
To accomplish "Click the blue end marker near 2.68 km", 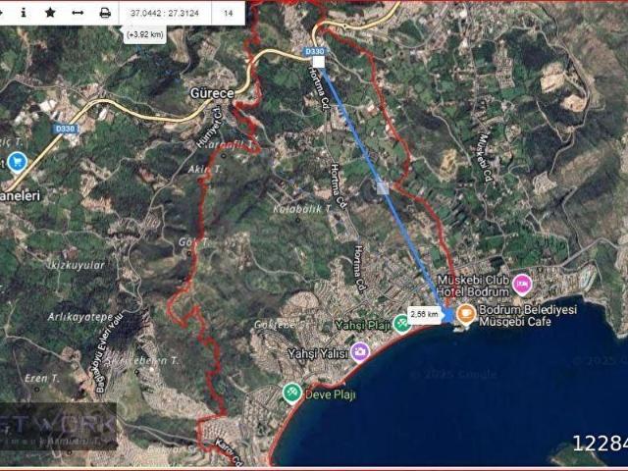I will coord(448,314).
